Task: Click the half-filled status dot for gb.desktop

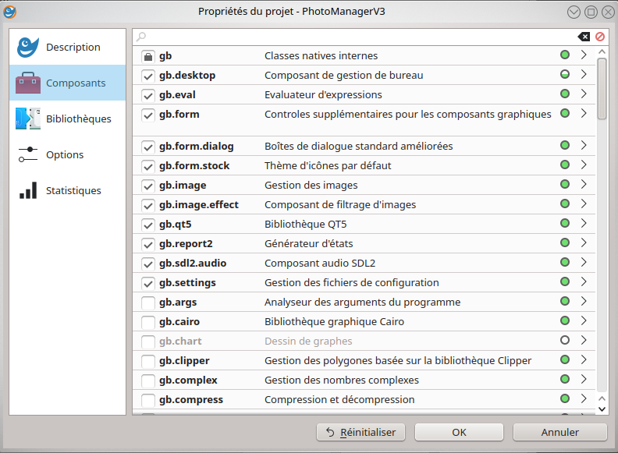Action: pos(565,74)
